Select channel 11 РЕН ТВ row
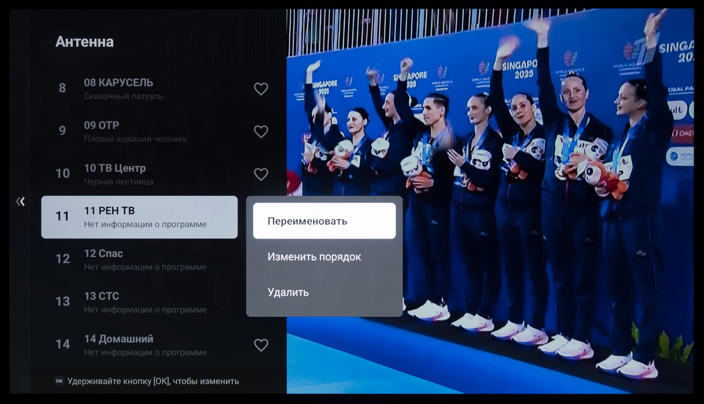Viewport: 704px width, 404px height. 139,217
